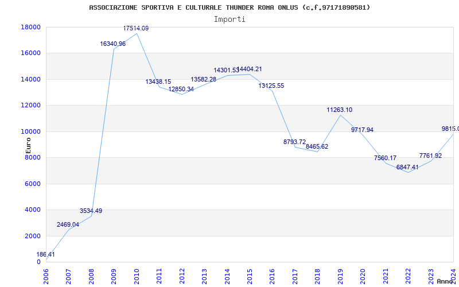This screenshot has height=287, width=459.
Task: Click x-axis year 2006
Action: point(46,276)
